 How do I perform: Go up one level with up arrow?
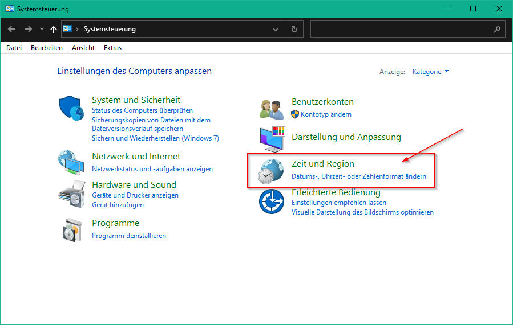[54, 30]
